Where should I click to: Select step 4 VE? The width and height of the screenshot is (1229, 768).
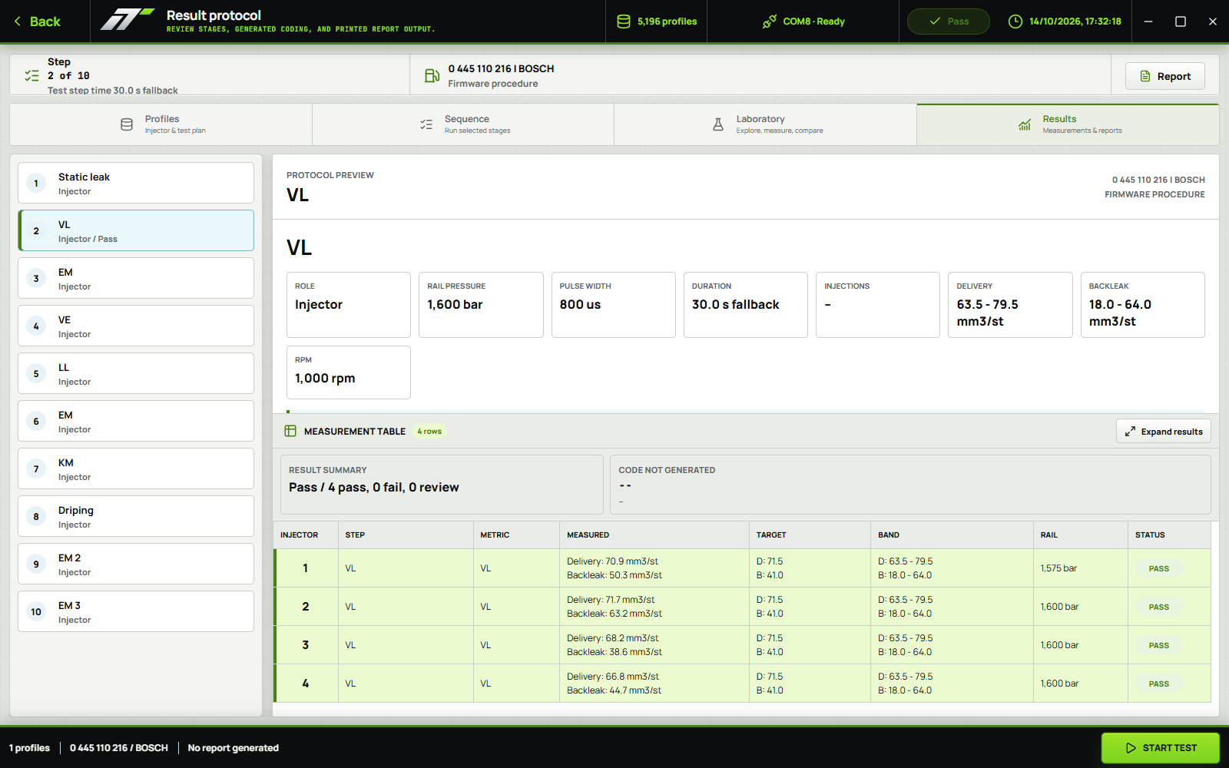click(136, 326)
